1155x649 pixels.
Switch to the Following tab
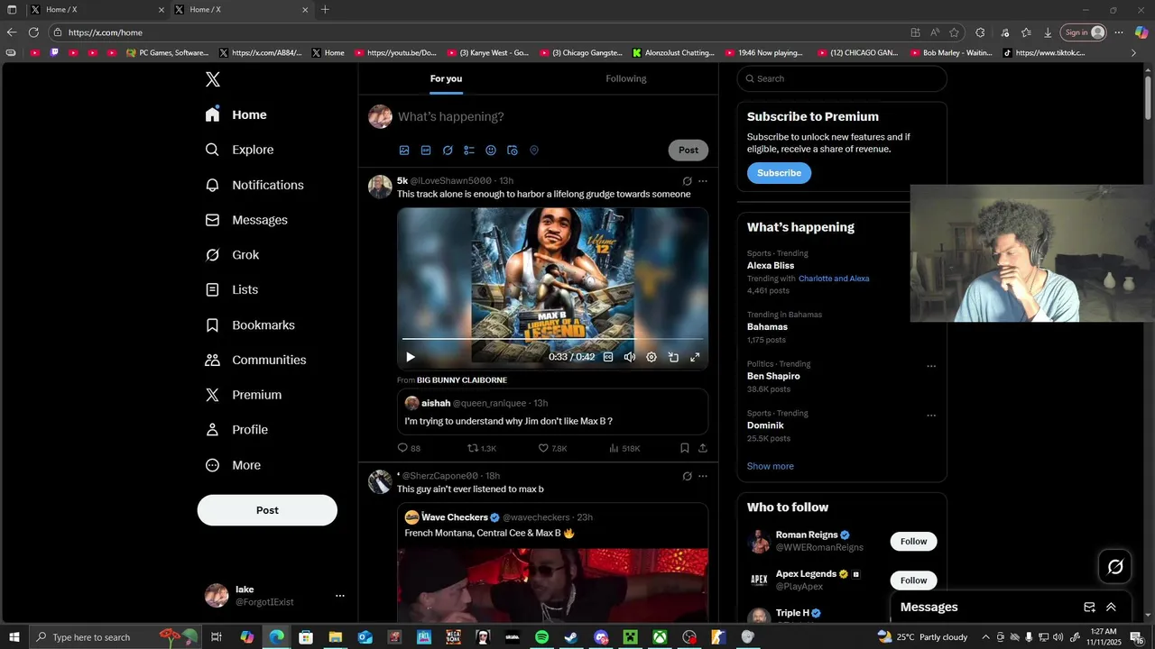pos(626,78)
